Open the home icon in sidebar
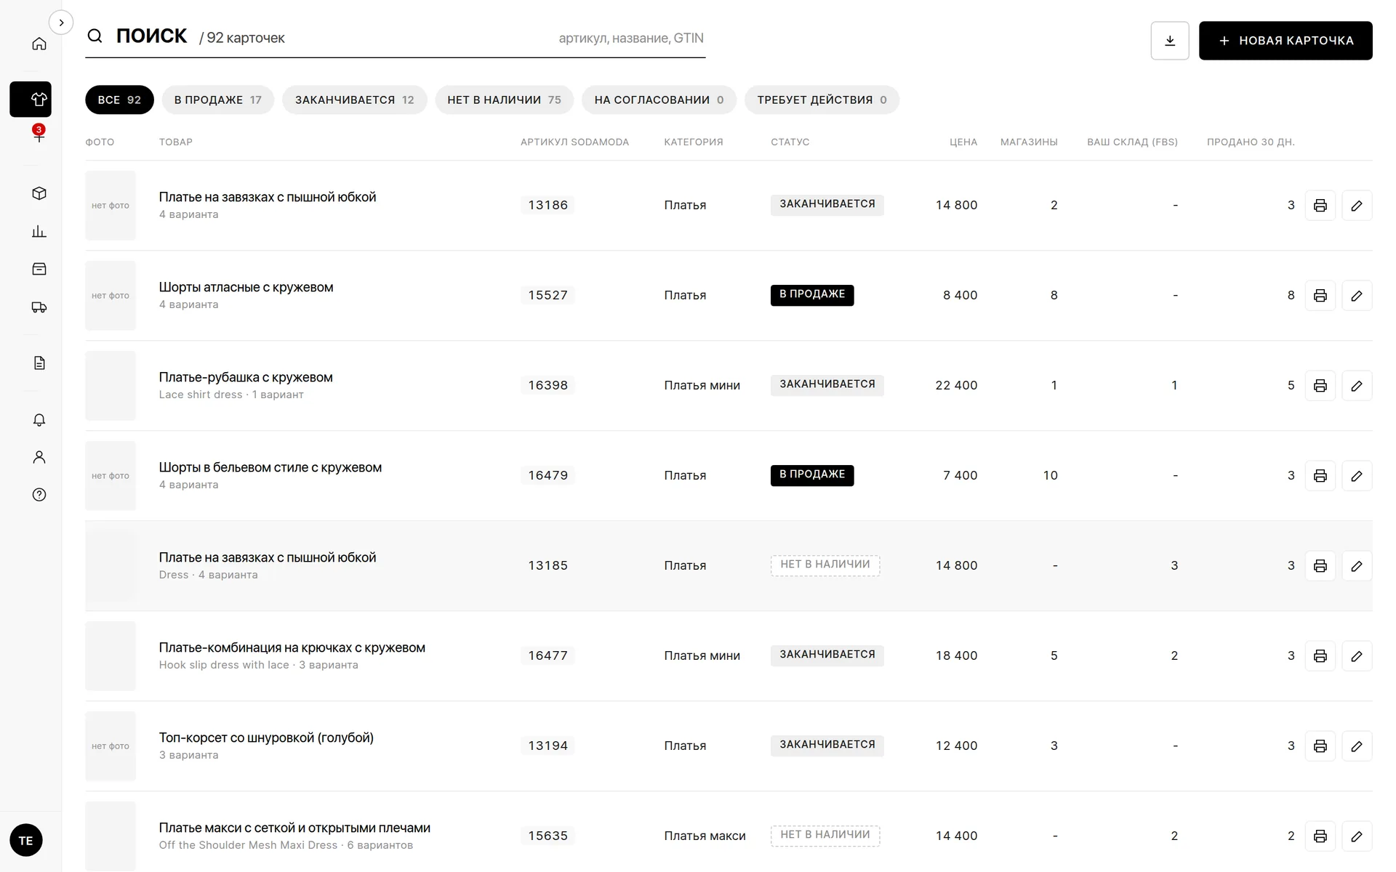 pyautogui.click(x=39, y=44)
